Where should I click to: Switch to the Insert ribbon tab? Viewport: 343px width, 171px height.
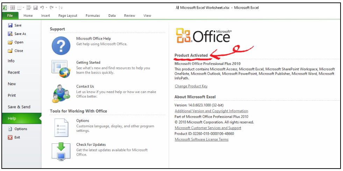pos(45,15)
